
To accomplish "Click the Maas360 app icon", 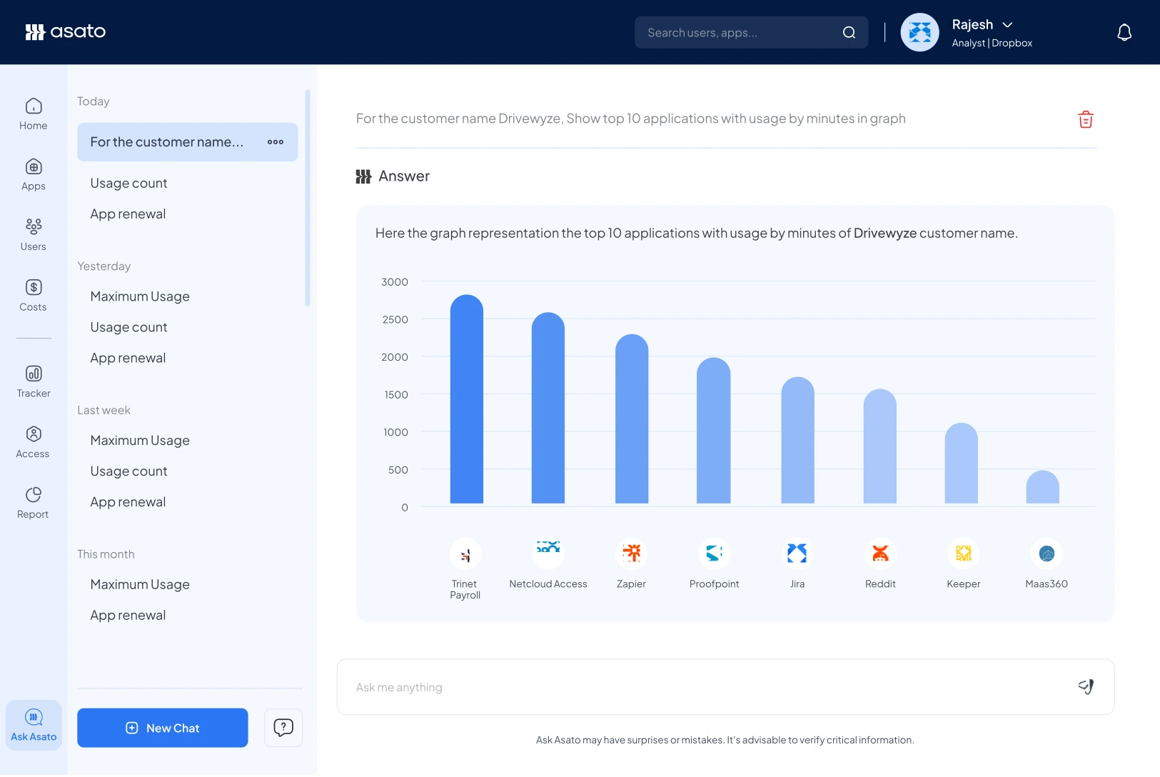I will [x=1046, y=553].
